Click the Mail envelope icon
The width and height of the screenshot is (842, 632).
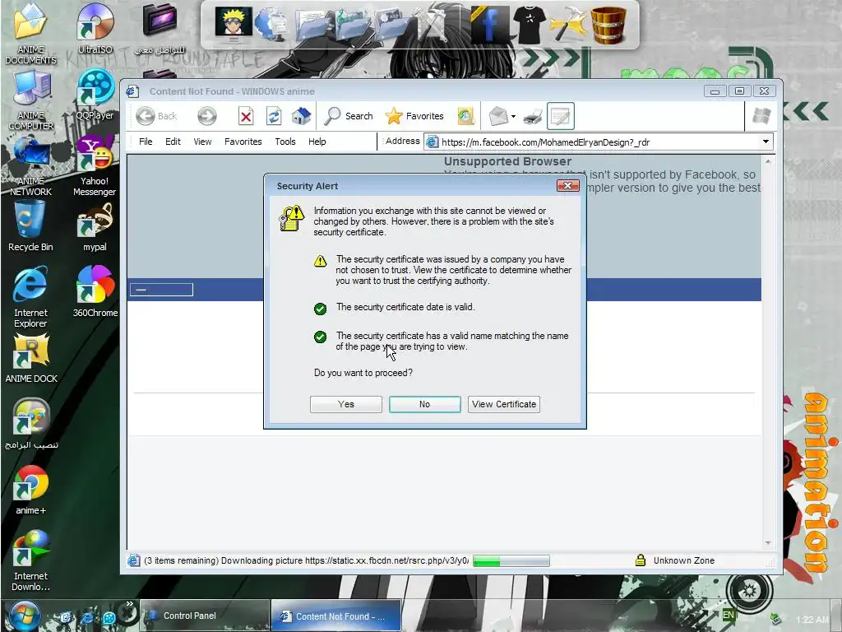point(497,116)
